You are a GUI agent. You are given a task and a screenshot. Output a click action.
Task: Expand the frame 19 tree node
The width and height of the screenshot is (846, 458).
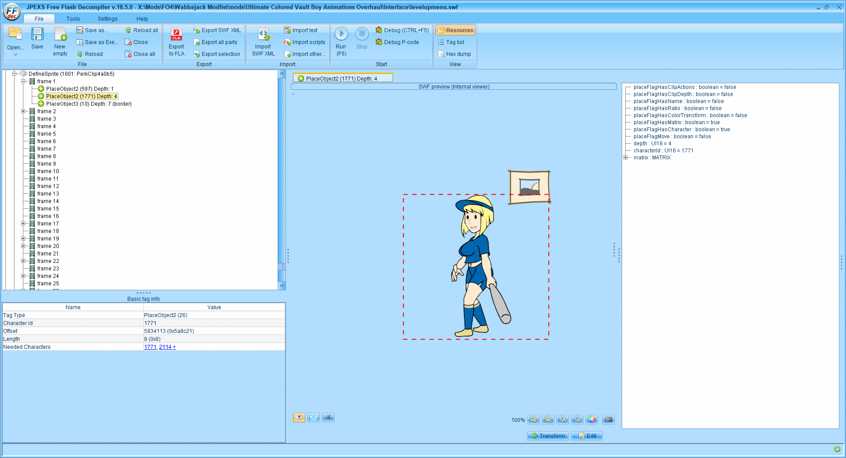(23, 239)
